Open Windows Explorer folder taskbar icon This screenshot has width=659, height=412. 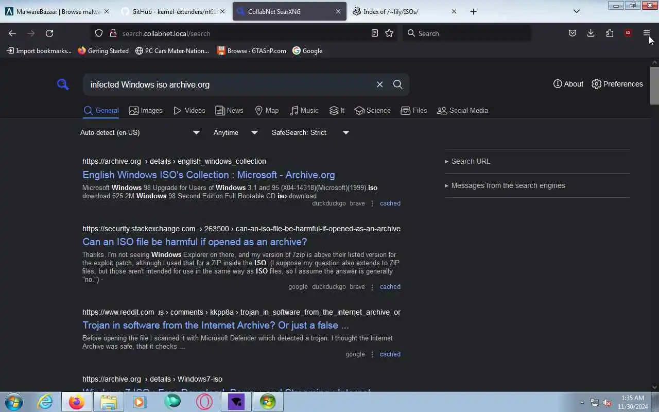[x=109, y=402]
